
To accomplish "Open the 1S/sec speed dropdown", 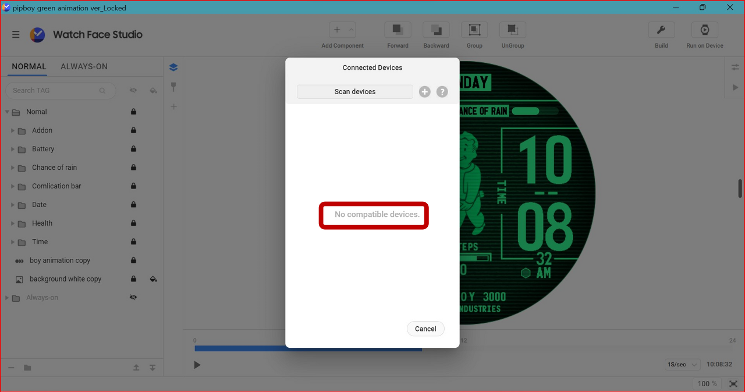I will click(x=682, y=365).
